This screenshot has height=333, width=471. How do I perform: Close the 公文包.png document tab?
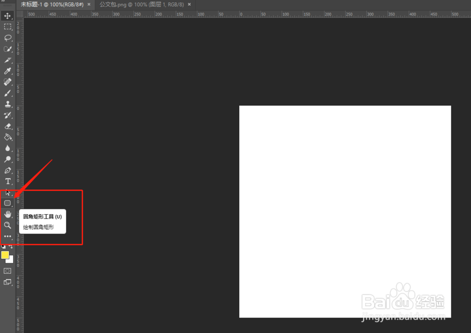pos(189,5)
